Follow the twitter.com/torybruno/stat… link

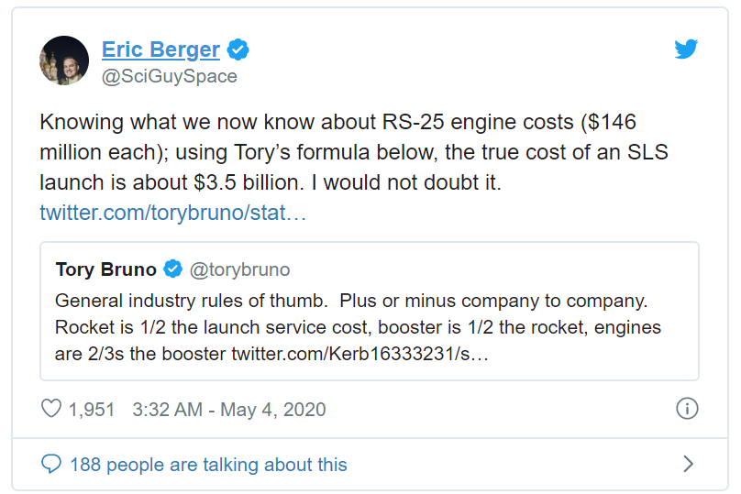(172, 213)
